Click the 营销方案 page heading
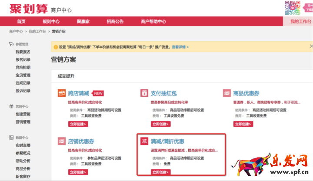This screenshot has width=313, height=181. coord(63,59)
